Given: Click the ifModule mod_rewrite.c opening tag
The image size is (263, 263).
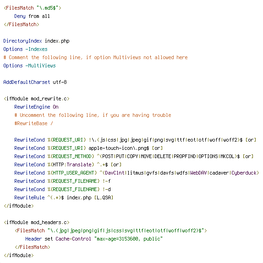Looking at the screenshot, I should 37,99.
